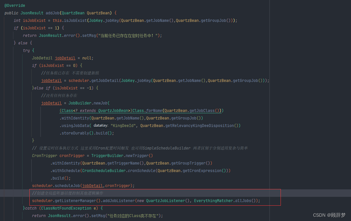Click the addJobListener call inside red box

tap(119, 200)
